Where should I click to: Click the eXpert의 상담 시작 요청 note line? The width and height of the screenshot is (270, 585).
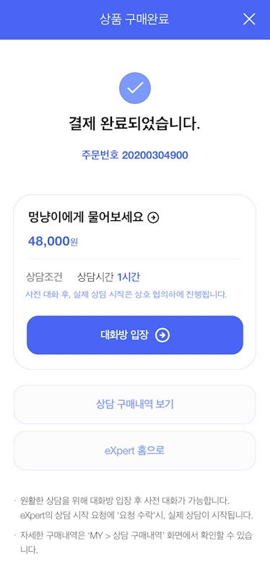click(x=137, y=516)
